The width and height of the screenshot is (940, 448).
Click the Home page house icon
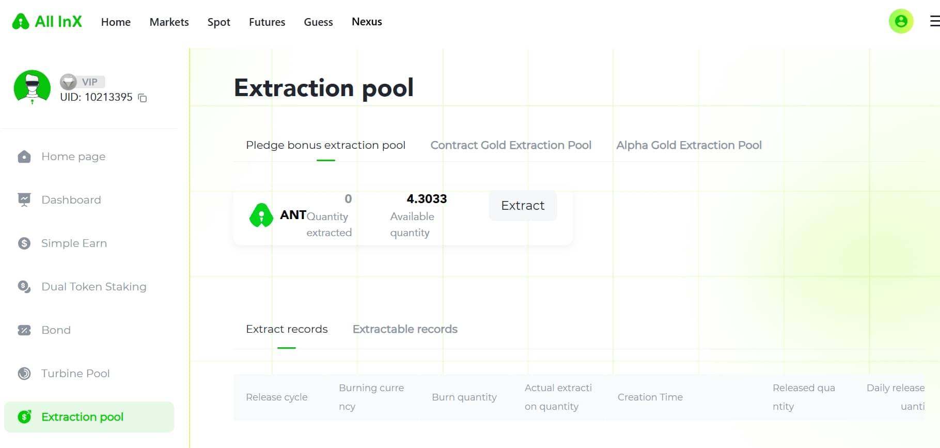pyautogui.click(x=24, y=157)
